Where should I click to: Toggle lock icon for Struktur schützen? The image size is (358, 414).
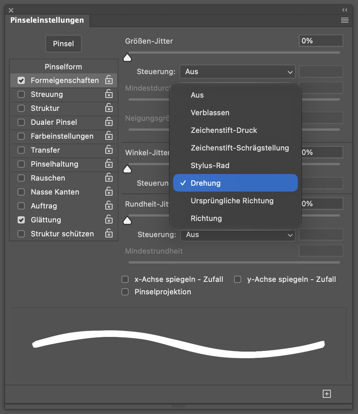[x=109, y=234]
